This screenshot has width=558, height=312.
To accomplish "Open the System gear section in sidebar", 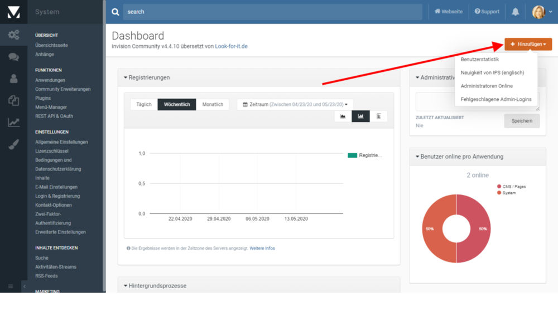I will tap(13, 35).
